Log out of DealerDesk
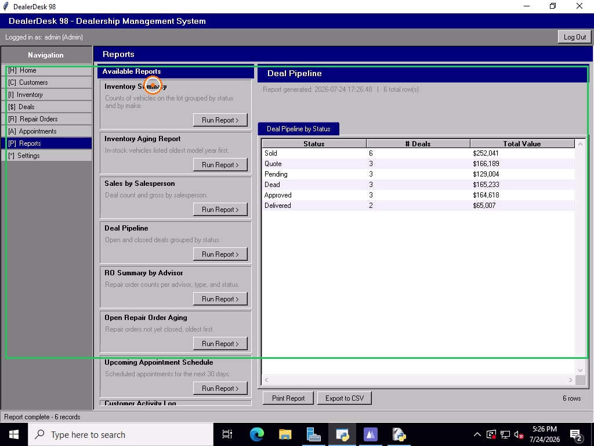The height and width of the screenshot is (446, 594). (574, 37)
